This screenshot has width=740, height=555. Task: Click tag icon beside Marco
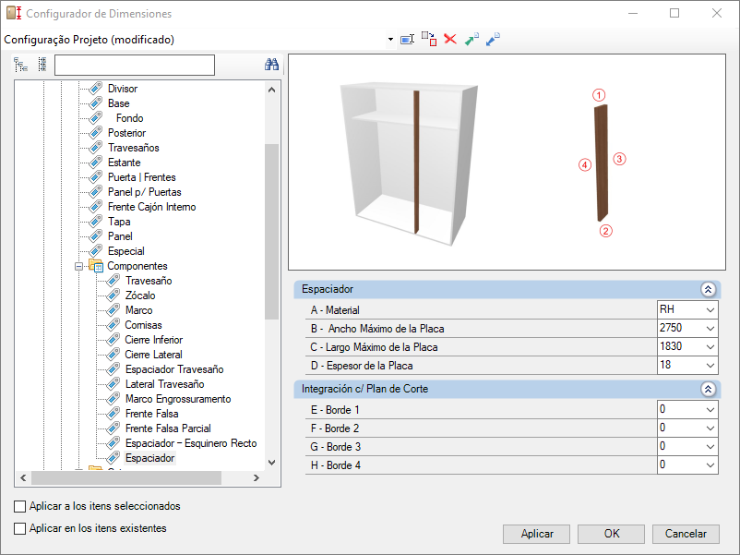click(113, 310)
